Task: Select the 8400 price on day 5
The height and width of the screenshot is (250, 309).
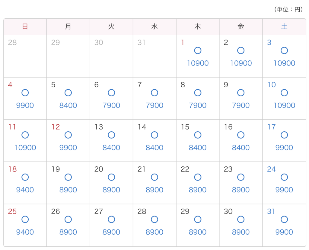Action: 68,105
